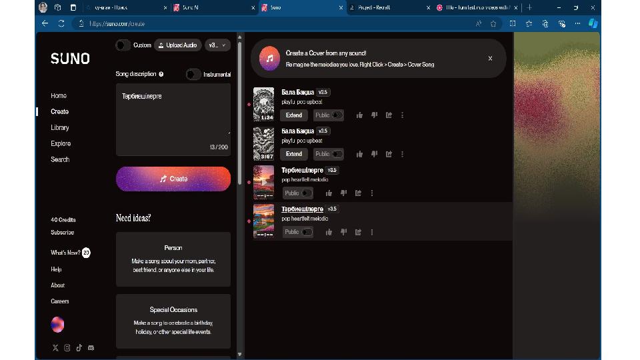This screenshot has width=640, height=360.
Task: Open the About link
Action: [57, 285]
